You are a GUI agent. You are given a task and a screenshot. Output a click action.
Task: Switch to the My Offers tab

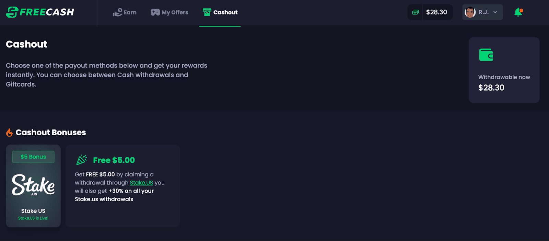pyautogui.click(x=170, y=12)
